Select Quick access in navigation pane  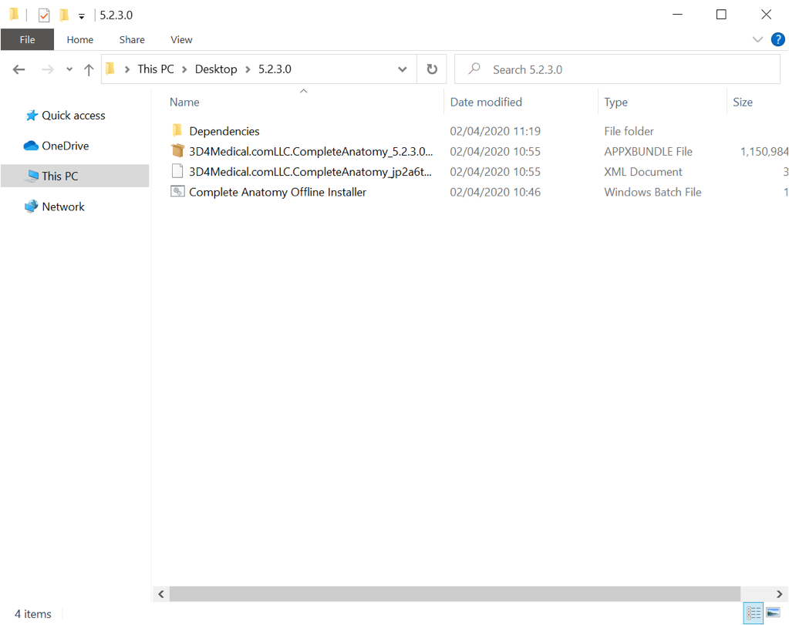click(x=73, y=116)
